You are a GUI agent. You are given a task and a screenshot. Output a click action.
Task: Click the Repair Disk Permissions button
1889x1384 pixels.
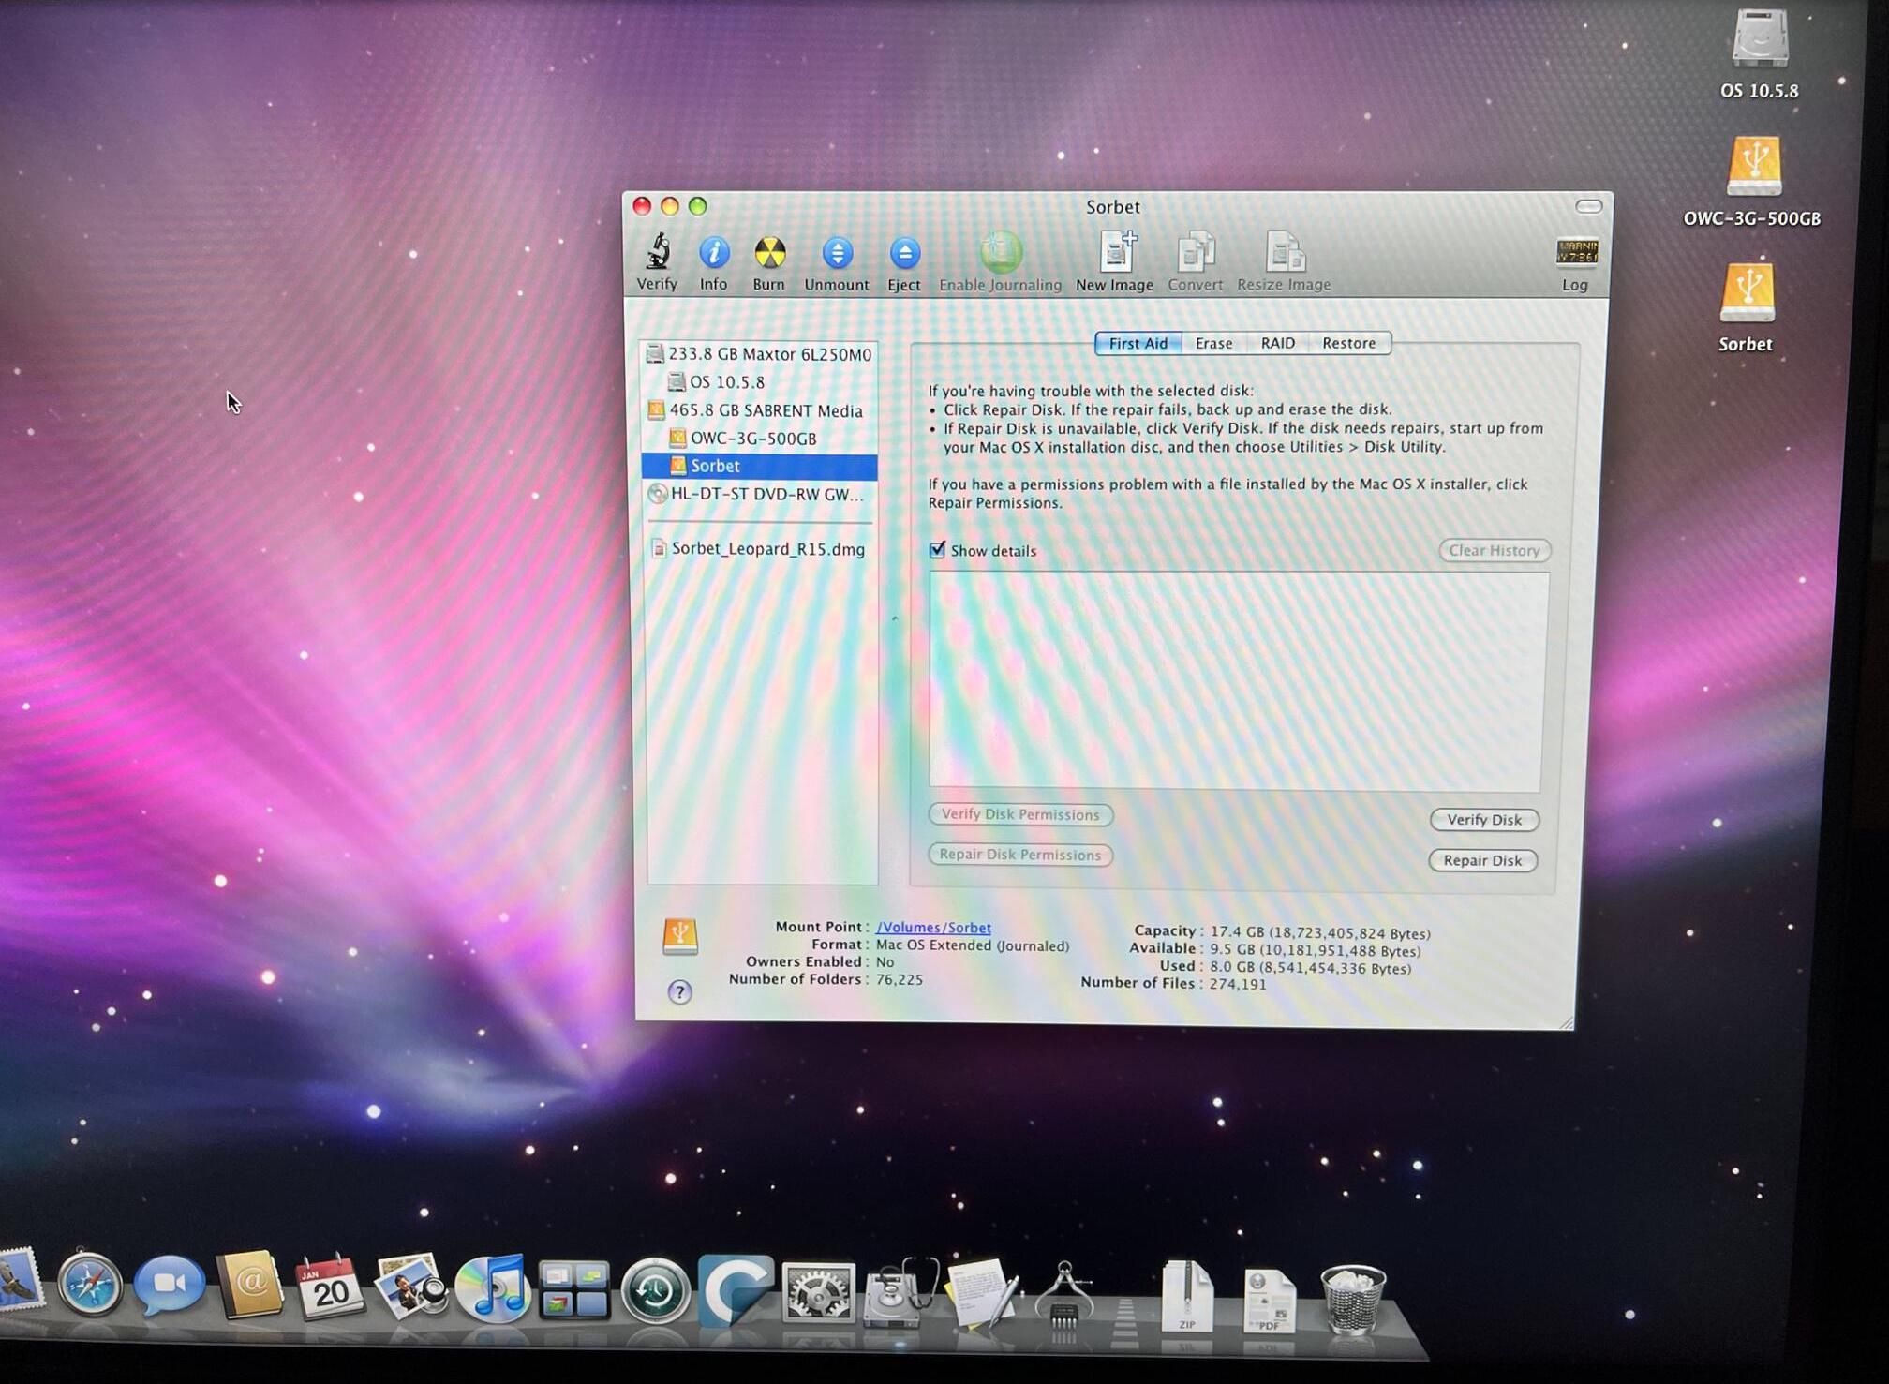[1020, 855]
